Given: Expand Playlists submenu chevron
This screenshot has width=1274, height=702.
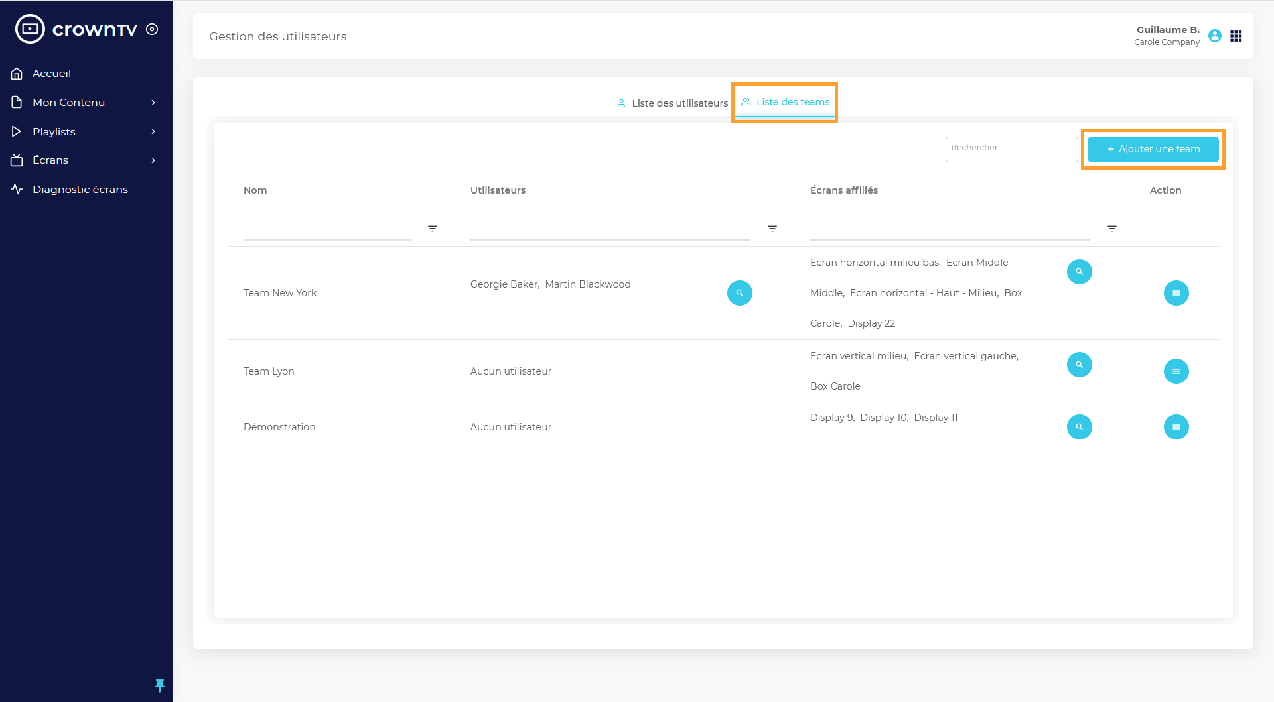Looking at the screenshot, I should tap(153, 131).
